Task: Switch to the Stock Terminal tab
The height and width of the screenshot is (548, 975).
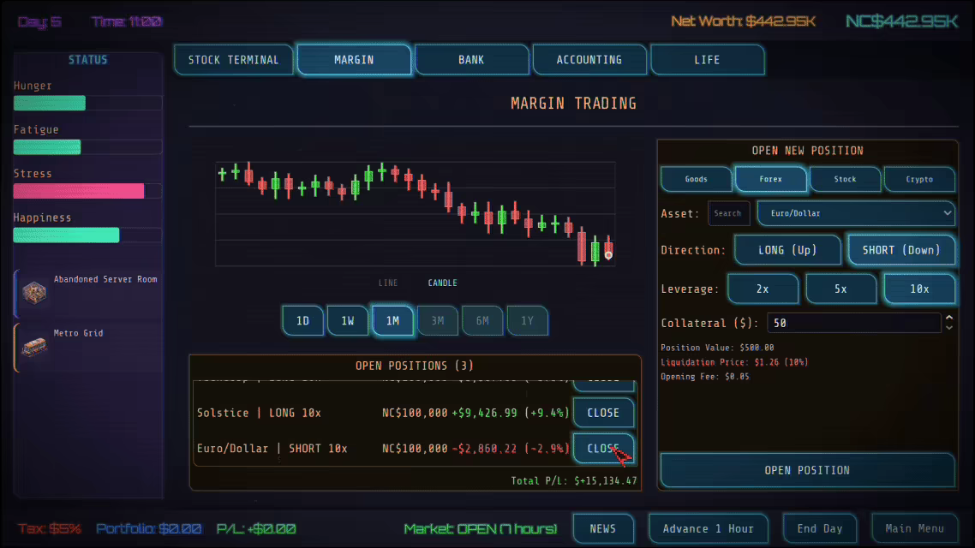Action: [x=233, y=60]
